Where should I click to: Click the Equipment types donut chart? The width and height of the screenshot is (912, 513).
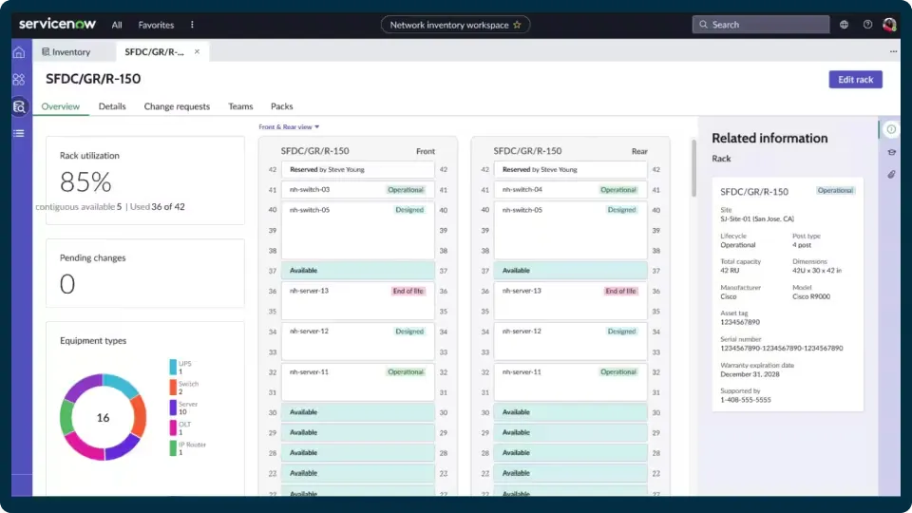pos(103,417)
